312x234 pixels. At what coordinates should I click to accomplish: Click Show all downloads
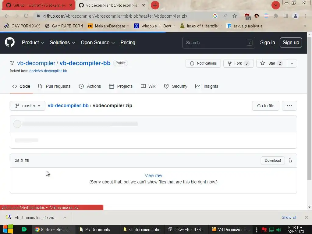pyautogui.click(x=289, y=217)
